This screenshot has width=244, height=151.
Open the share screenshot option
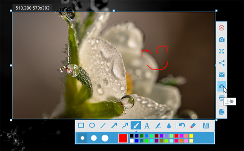tap(222, 63)
